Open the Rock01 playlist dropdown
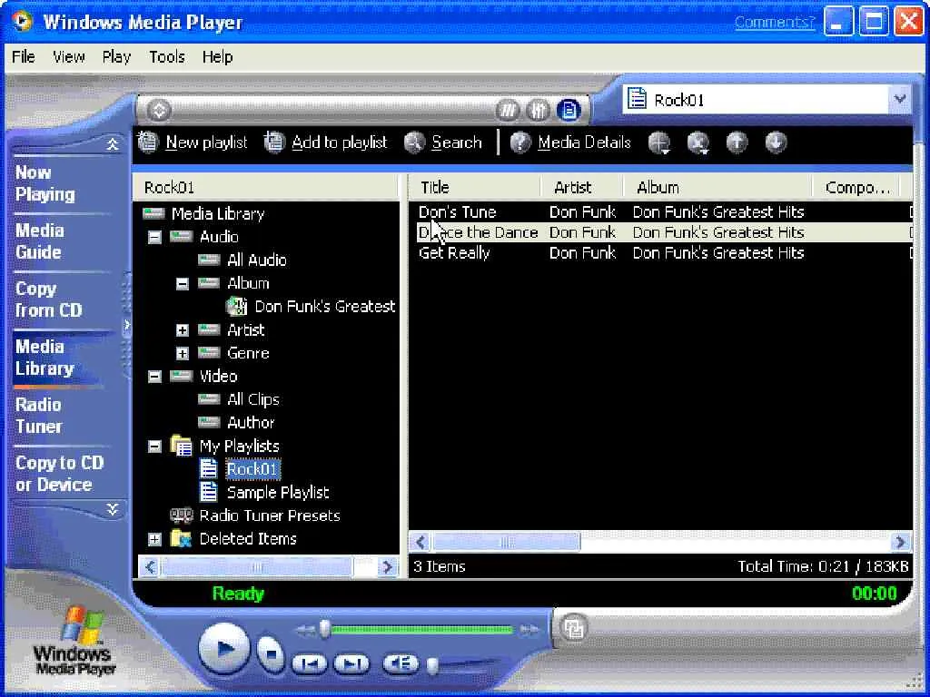Viewport: 930px width, 697px height. [900, 99]
